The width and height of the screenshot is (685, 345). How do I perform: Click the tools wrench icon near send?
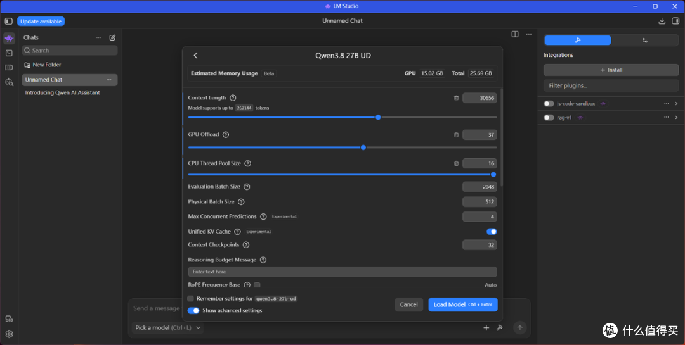pos(499,327)
